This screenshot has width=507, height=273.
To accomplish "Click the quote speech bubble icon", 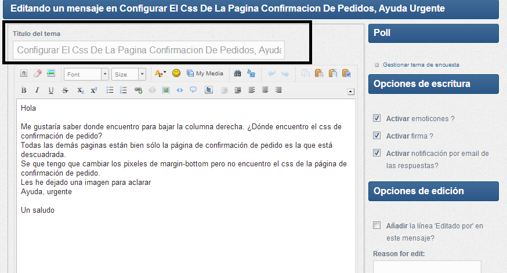I will 193,90.
